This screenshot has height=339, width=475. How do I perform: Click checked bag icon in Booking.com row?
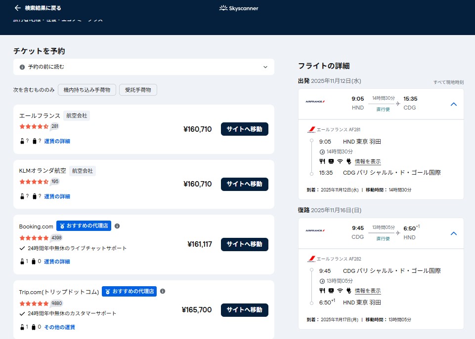pyautogui.click(x=34, y=262)
